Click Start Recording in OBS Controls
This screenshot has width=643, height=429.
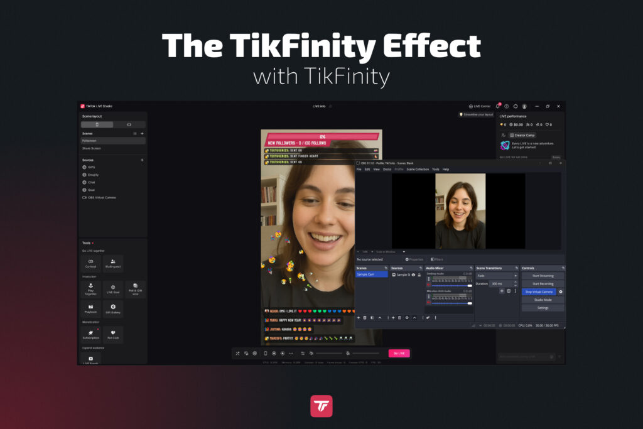543,283
